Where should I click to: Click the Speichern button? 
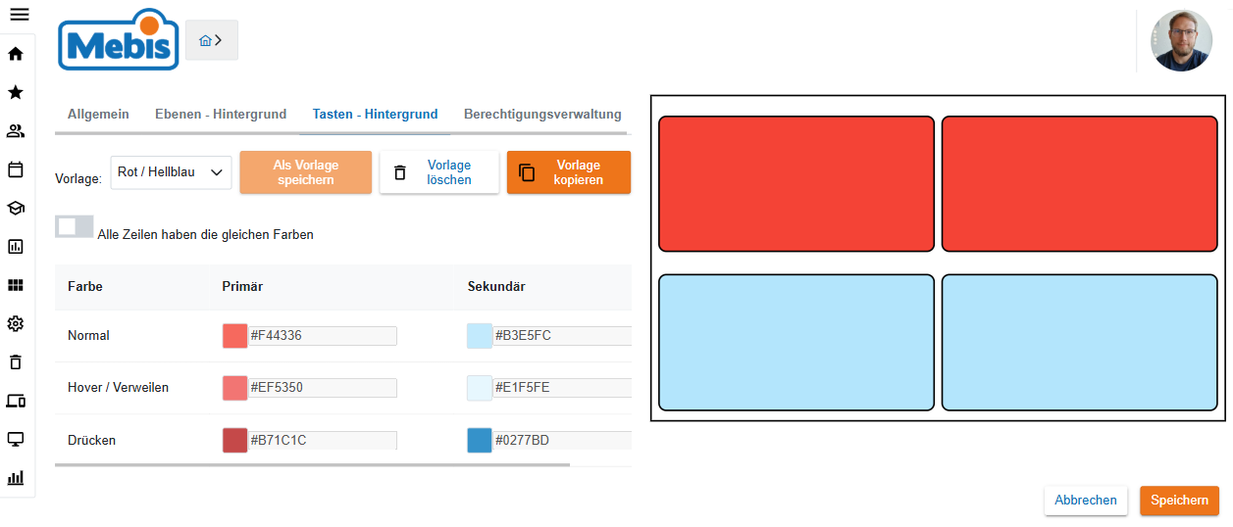(x=1179, y=501)
